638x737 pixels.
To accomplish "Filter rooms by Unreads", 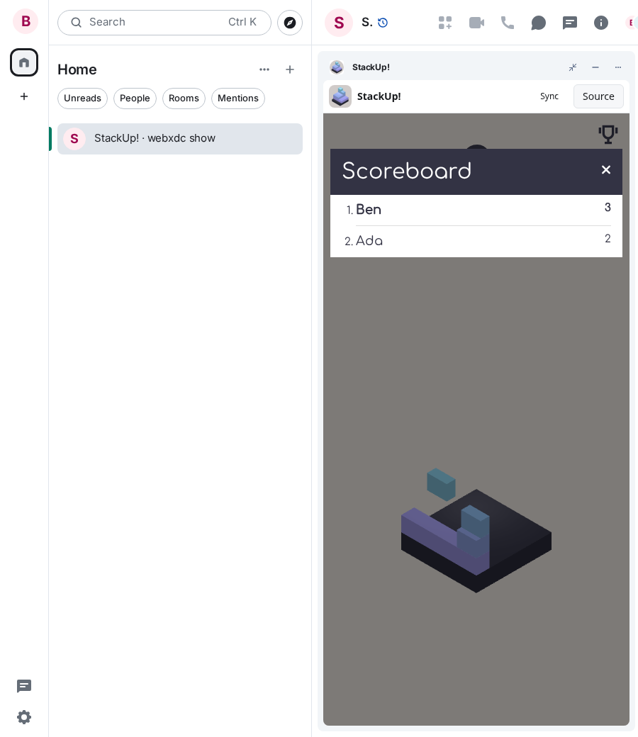I will click(x=82, y=99).
